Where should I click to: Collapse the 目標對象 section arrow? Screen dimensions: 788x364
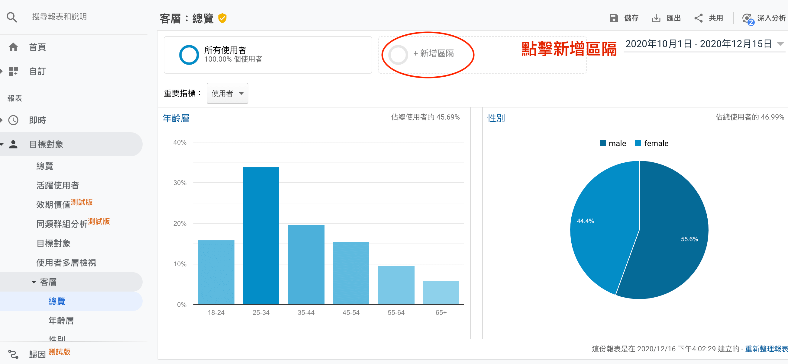[x=2, y=144]
